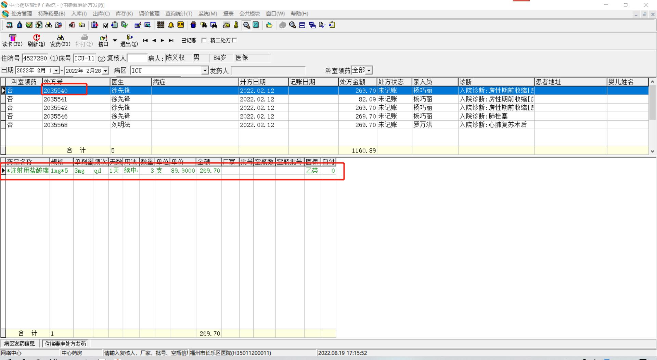Click doctor name 刘明法

[121, 125]
